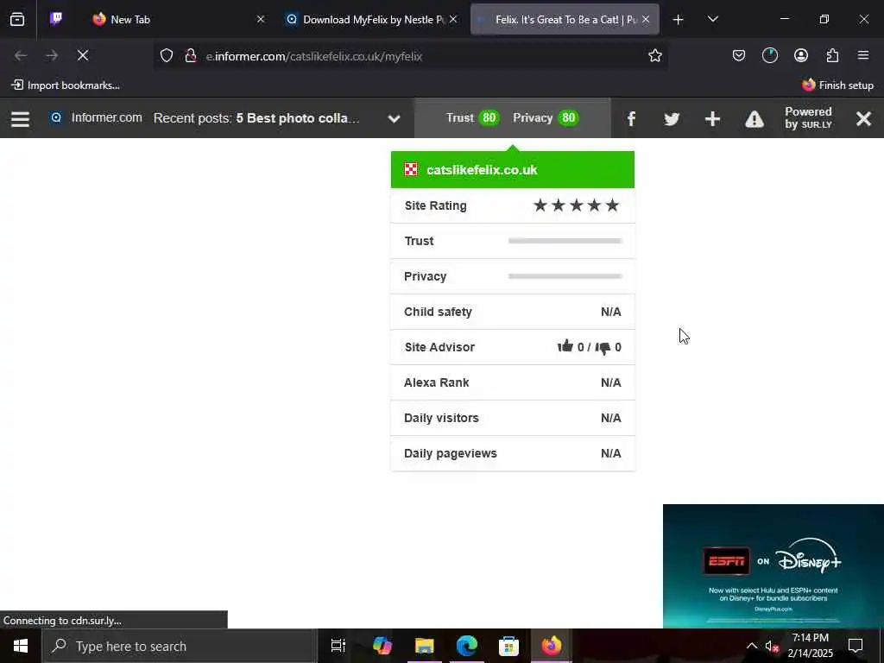The width and height of the screenshot is (884, 663).
Task: Share on Facebook icon
Action: (x=631, y=119)
